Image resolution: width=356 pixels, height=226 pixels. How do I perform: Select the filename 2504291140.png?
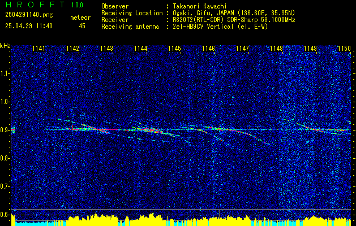pos(29,15)
